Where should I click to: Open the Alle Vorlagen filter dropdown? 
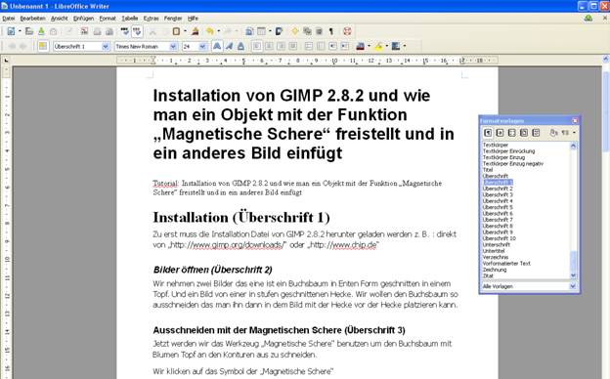(573, 286)
